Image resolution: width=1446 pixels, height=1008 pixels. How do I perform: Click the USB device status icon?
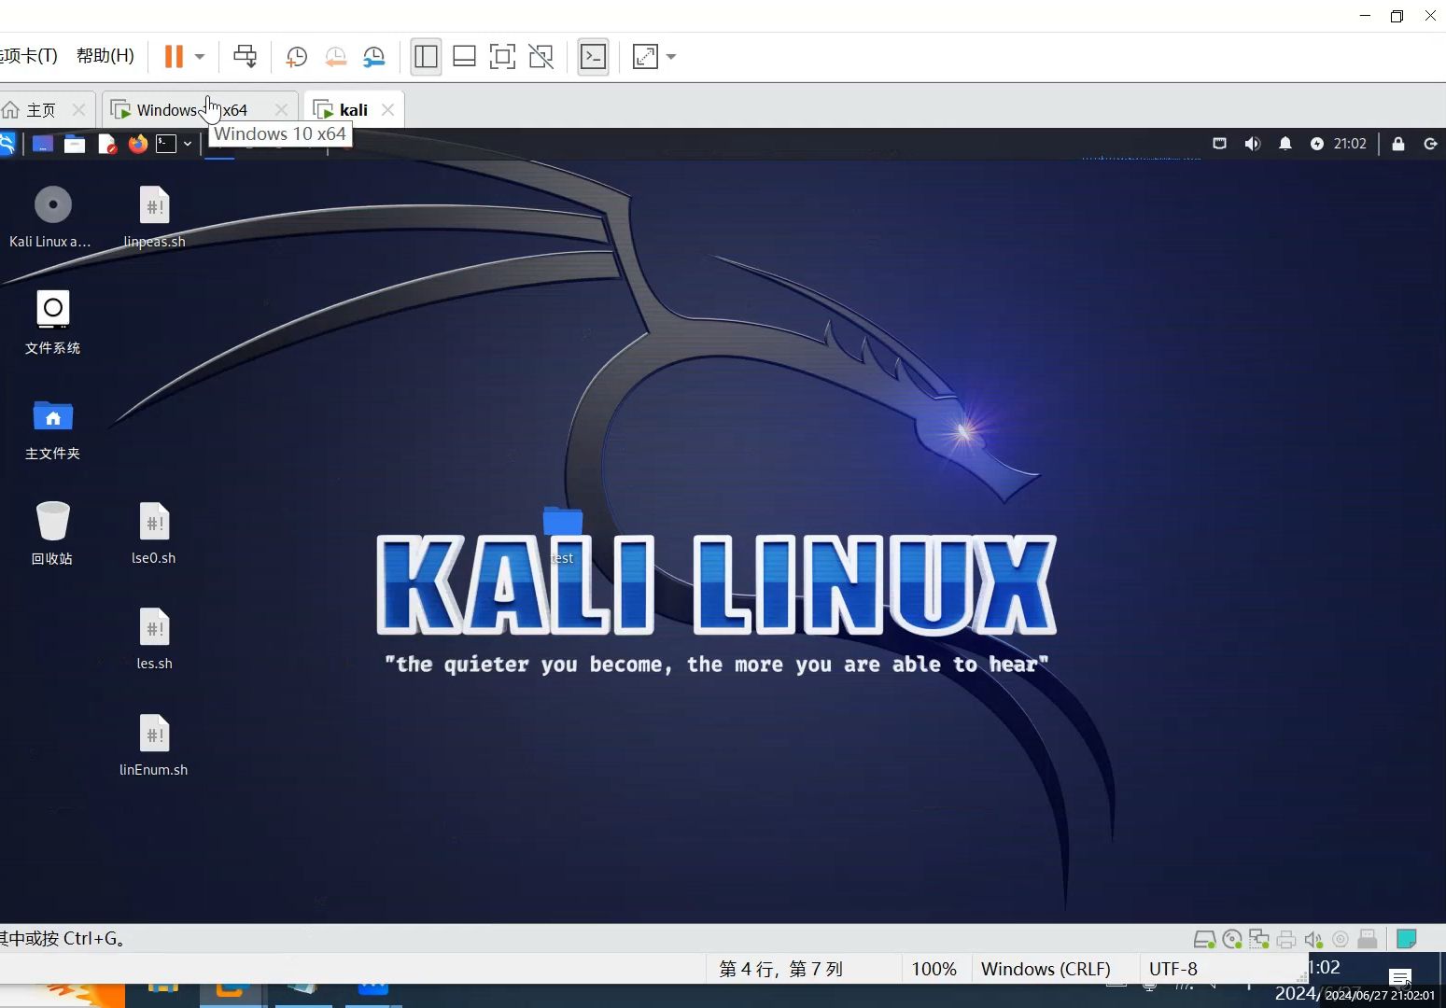click(1368, 939)
